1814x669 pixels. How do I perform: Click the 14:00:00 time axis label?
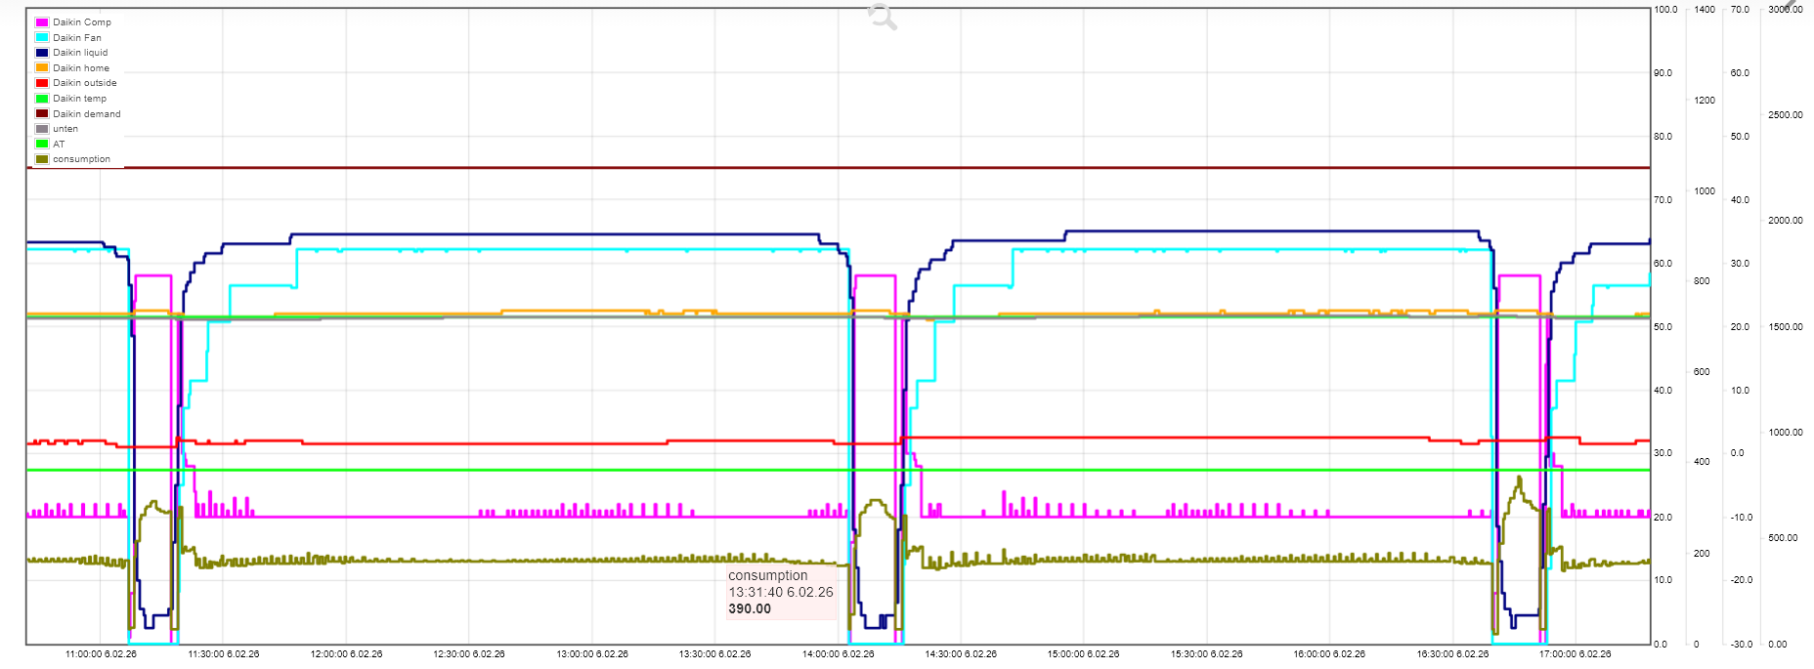(x=838, y=654)
